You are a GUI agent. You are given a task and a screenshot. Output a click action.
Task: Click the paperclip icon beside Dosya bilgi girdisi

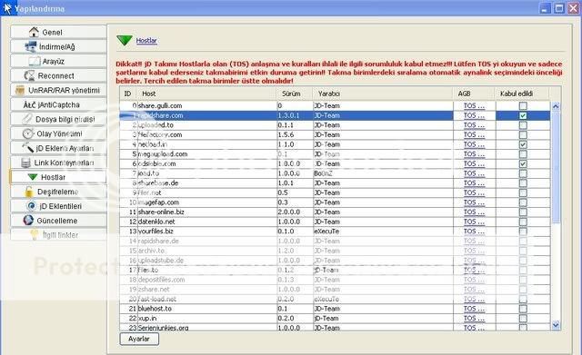coord(27,119)
